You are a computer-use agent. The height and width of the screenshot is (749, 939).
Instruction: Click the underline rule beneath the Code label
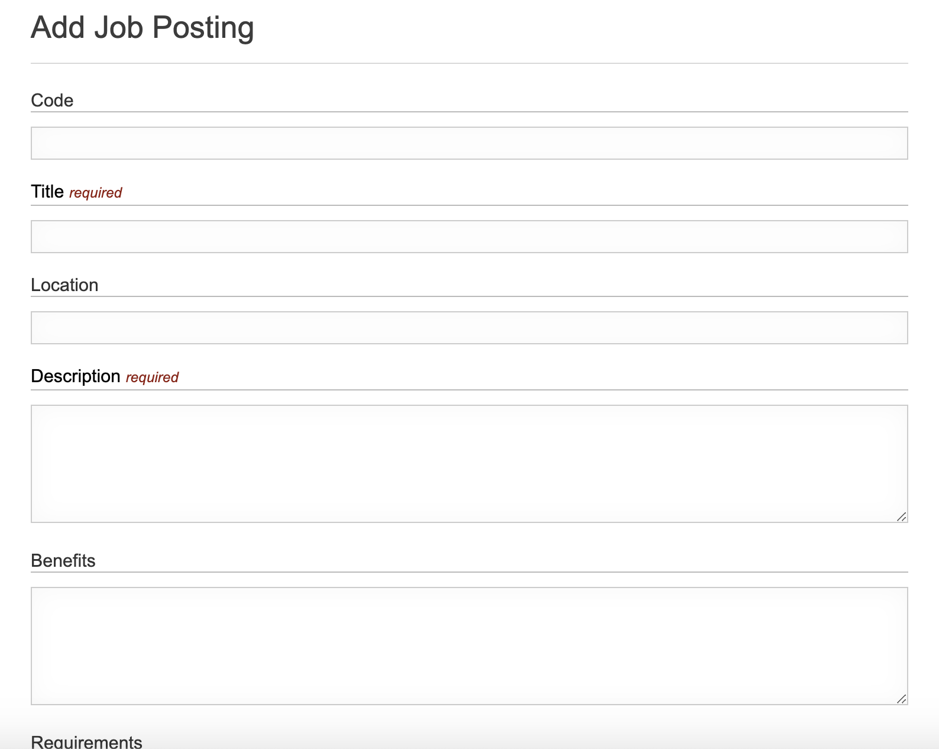[x=469, y=112]
